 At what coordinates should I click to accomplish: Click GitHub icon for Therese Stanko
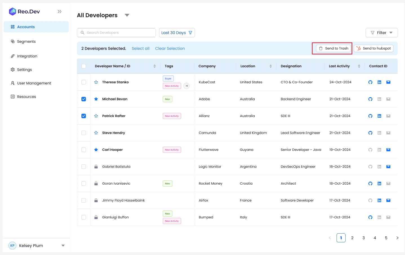[370, 82]
